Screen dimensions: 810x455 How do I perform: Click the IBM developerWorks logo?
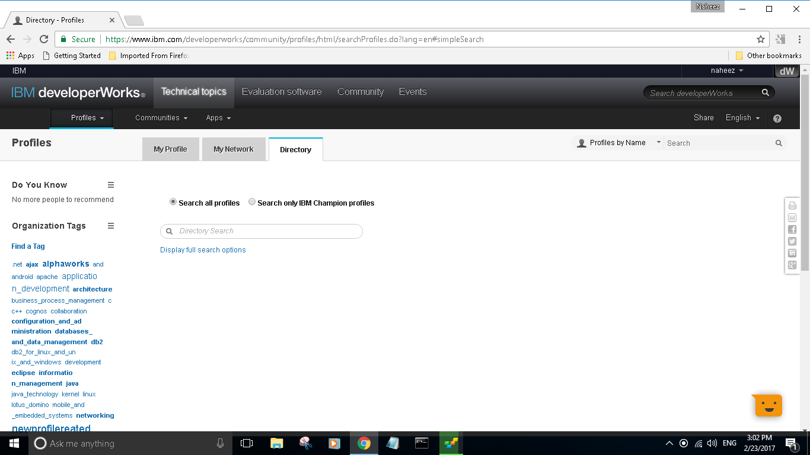pyautogui.click(x=78, y=93)
